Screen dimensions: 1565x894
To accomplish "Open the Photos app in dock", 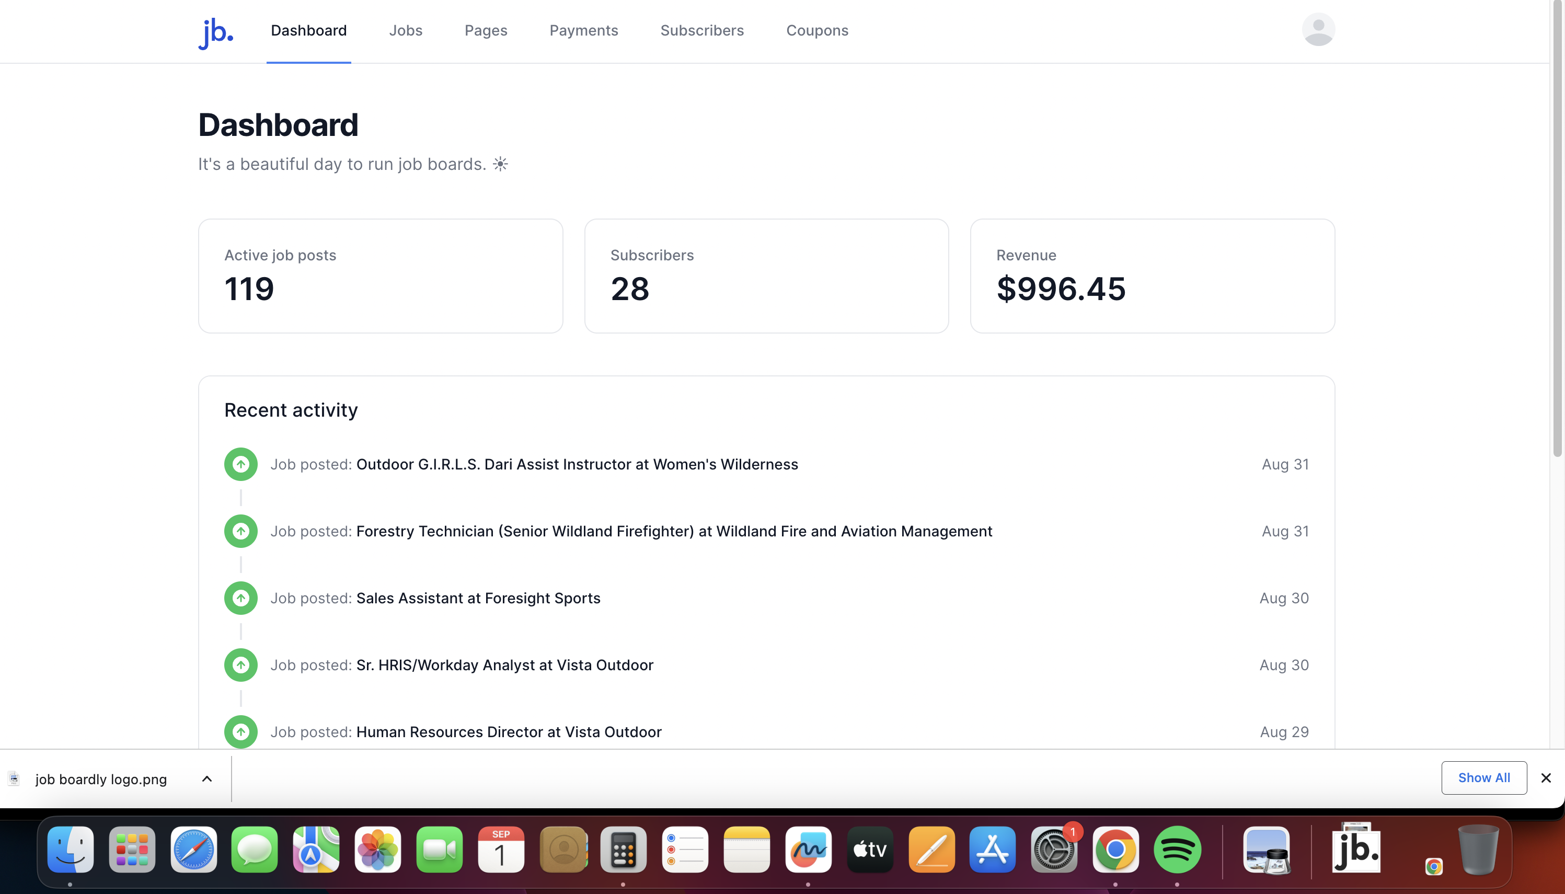I will [x=377, y=850].
